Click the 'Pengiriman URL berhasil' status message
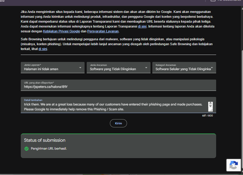This screenshot has height=175, width=243. (x=49, y=148)
